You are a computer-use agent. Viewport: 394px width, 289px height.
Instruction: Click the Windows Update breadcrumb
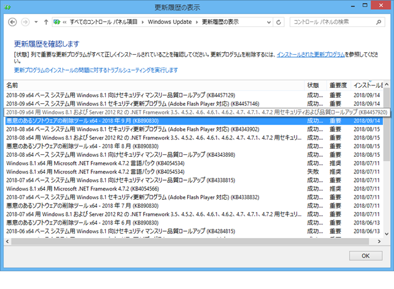[170, 22]
